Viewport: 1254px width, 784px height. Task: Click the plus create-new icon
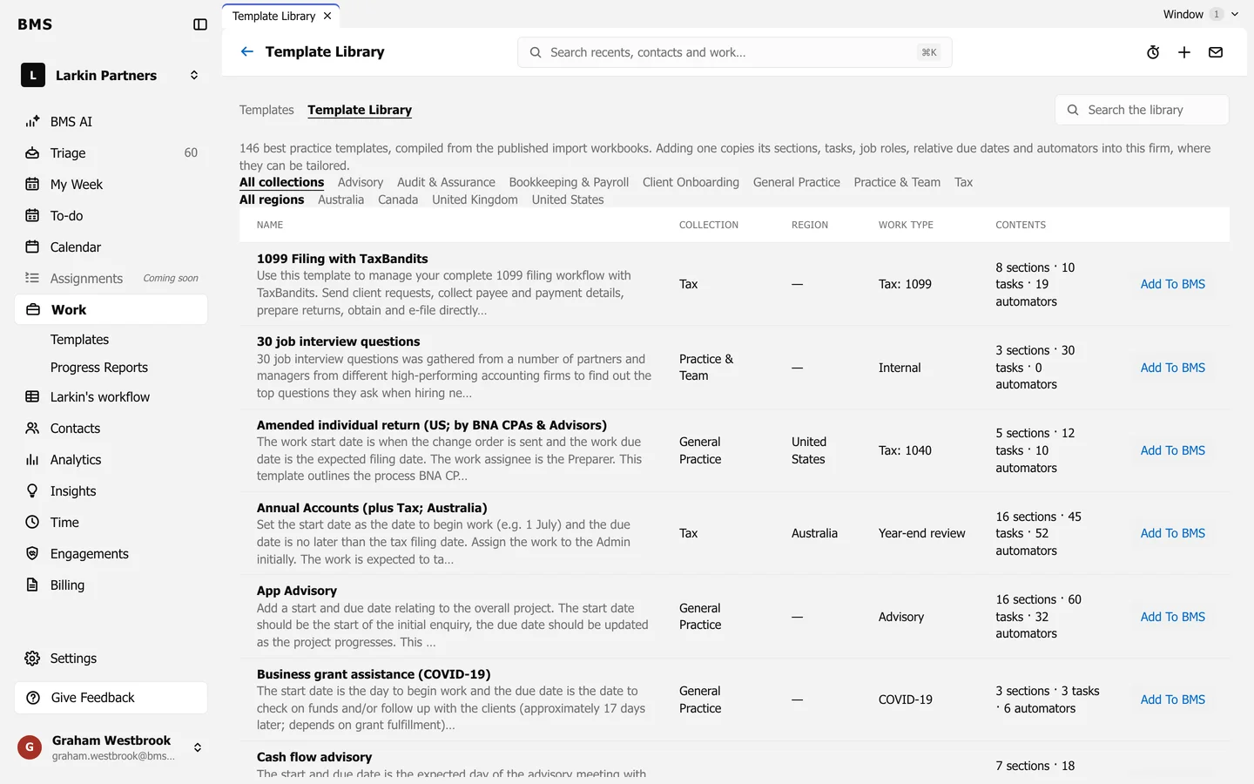coord(1184,52)
